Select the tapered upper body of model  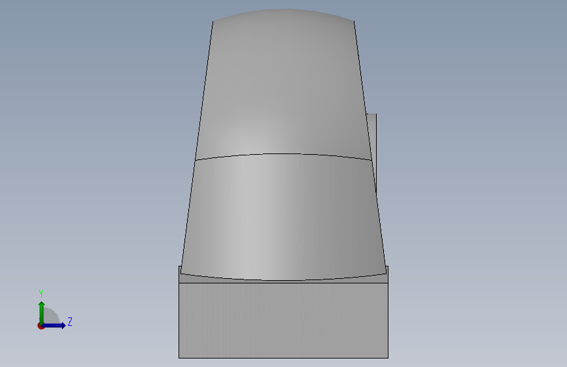pos(284,85)
